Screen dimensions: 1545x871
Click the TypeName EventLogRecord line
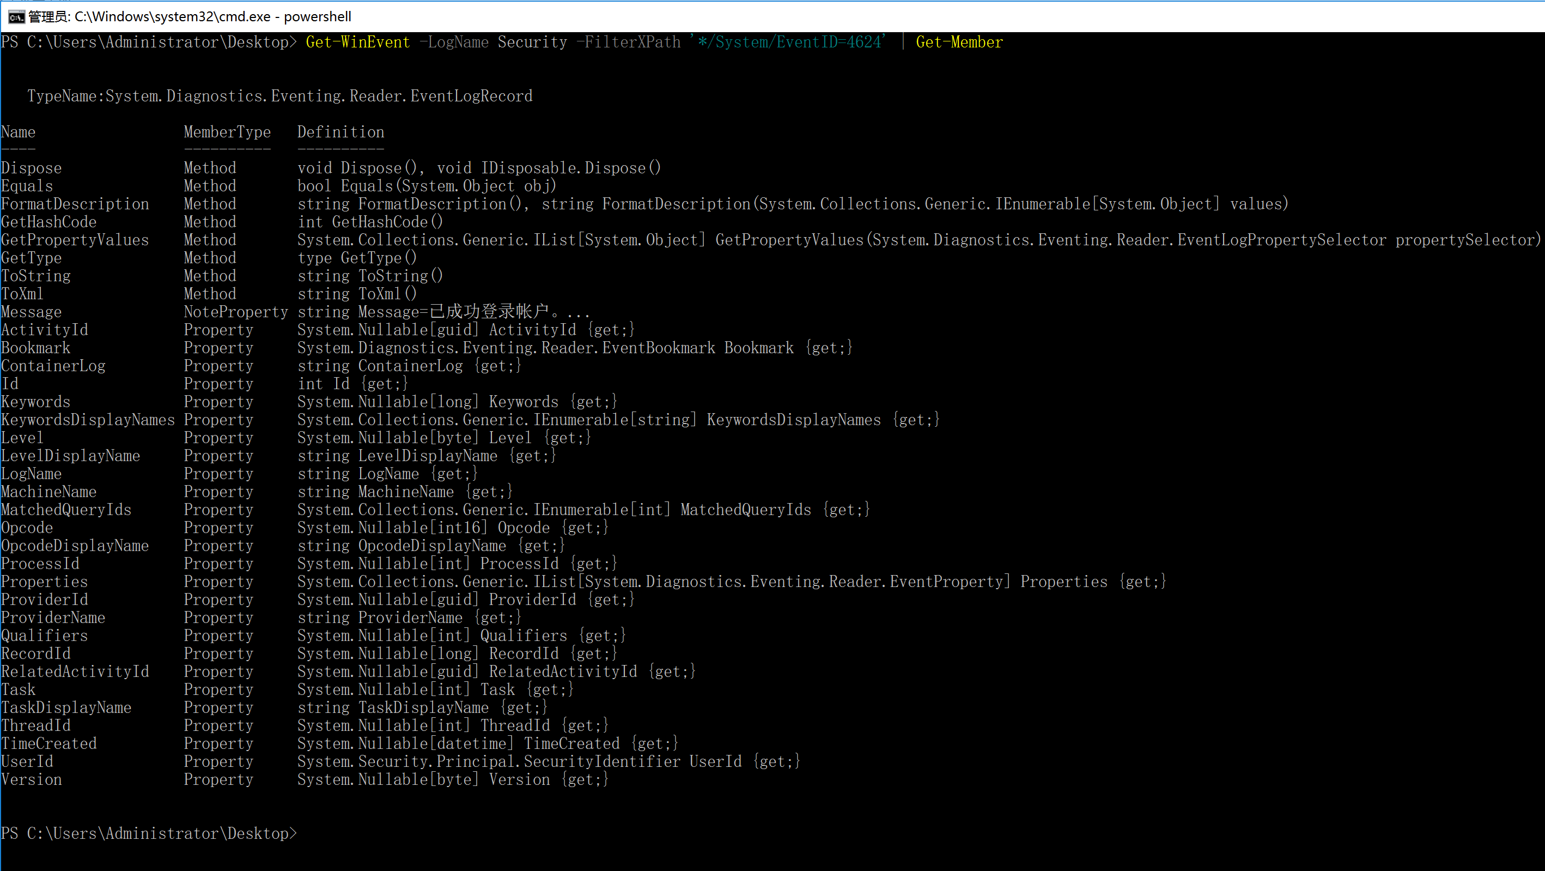coord(279,96)
